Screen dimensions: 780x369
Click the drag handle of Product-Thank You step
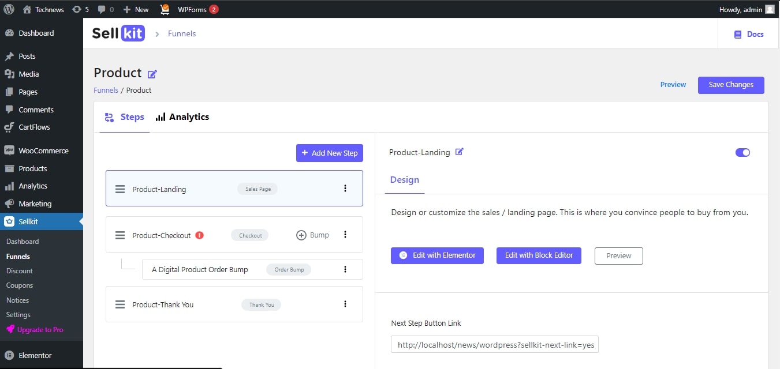pos(120,304)
